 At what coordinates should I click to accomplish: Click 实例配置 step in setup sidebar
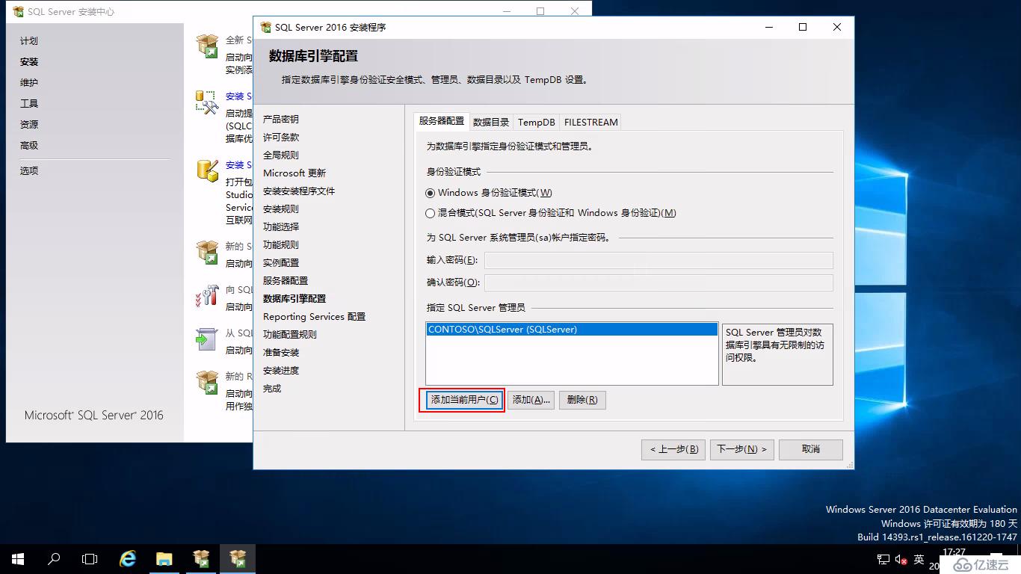pyautogui.click(x=281, y=262)
